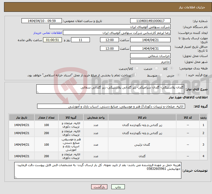
Task: Click the price validity date 1404/04/31 field
Action: pyautogui.click(x=150, y=48)
